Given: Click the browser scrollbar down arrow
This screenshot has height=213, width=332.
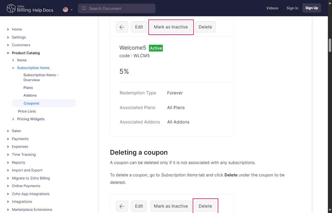Looking at the screenshot, I should pyautogui.click(x=330, y=211).
